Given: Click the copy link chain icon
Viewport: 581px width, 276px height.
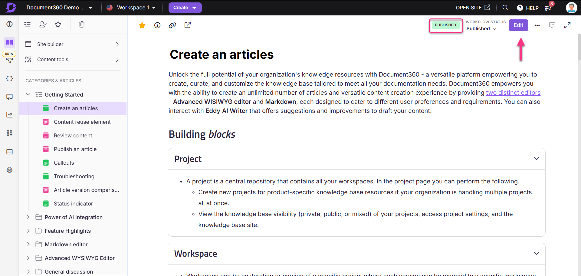Looking at the screenshot, I should coord(172,25).
